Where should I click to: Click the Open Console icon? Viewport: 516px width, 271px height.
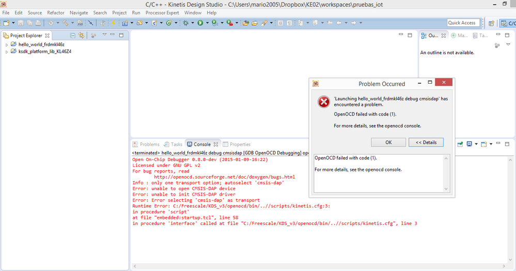click(x=484, y=144)
